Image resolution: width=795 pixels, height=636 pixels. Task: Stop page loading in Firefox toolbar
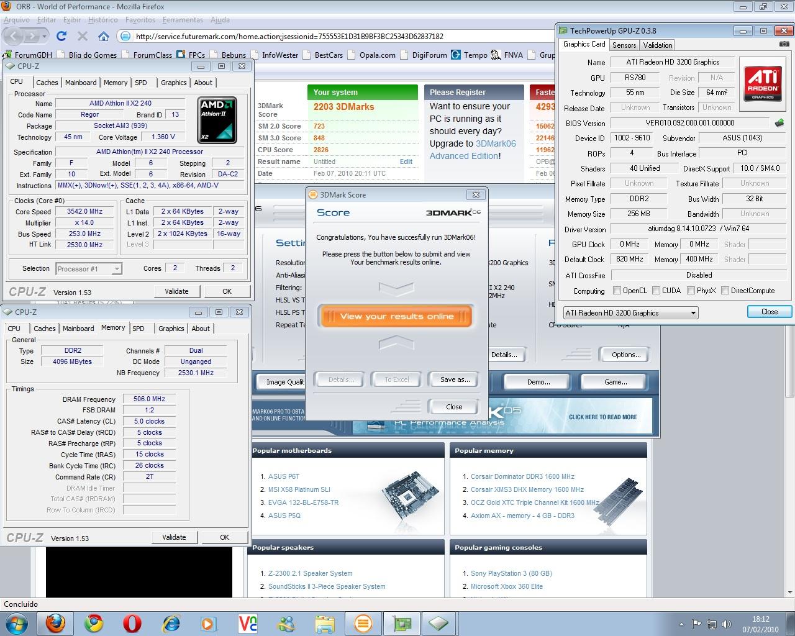click(82, 36)
